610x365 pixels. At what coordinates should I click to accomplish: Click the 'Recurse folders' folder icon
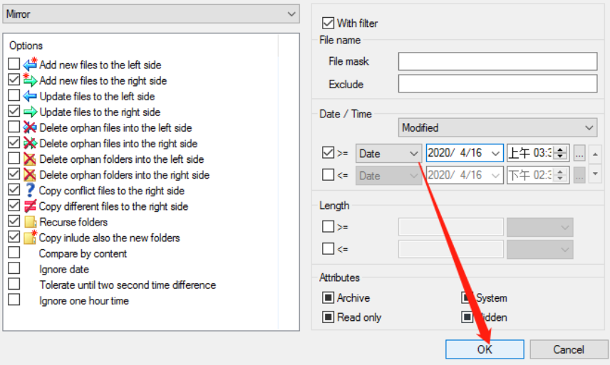click(30, 222)
